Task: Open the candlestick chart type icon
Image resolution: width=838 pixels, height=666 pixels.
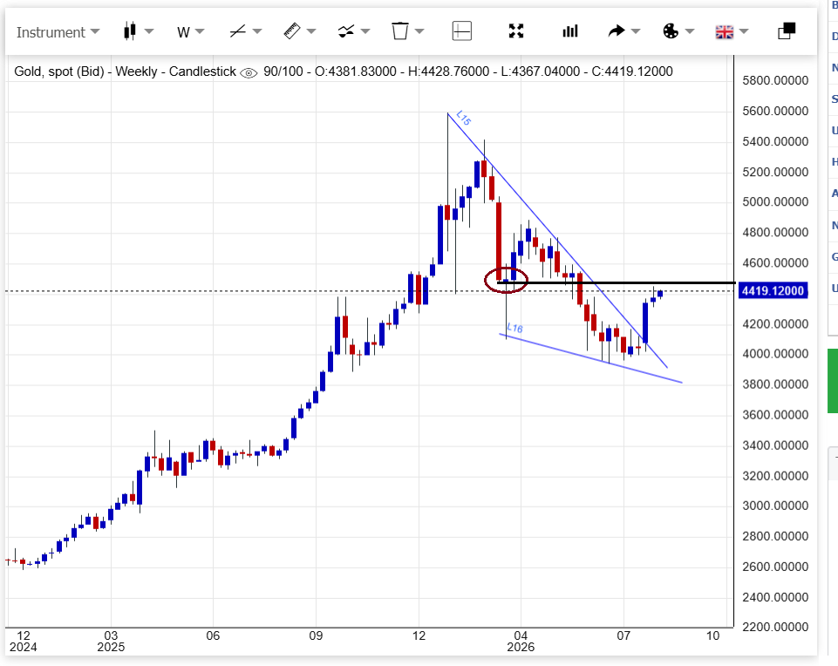Action: point(129,31)
